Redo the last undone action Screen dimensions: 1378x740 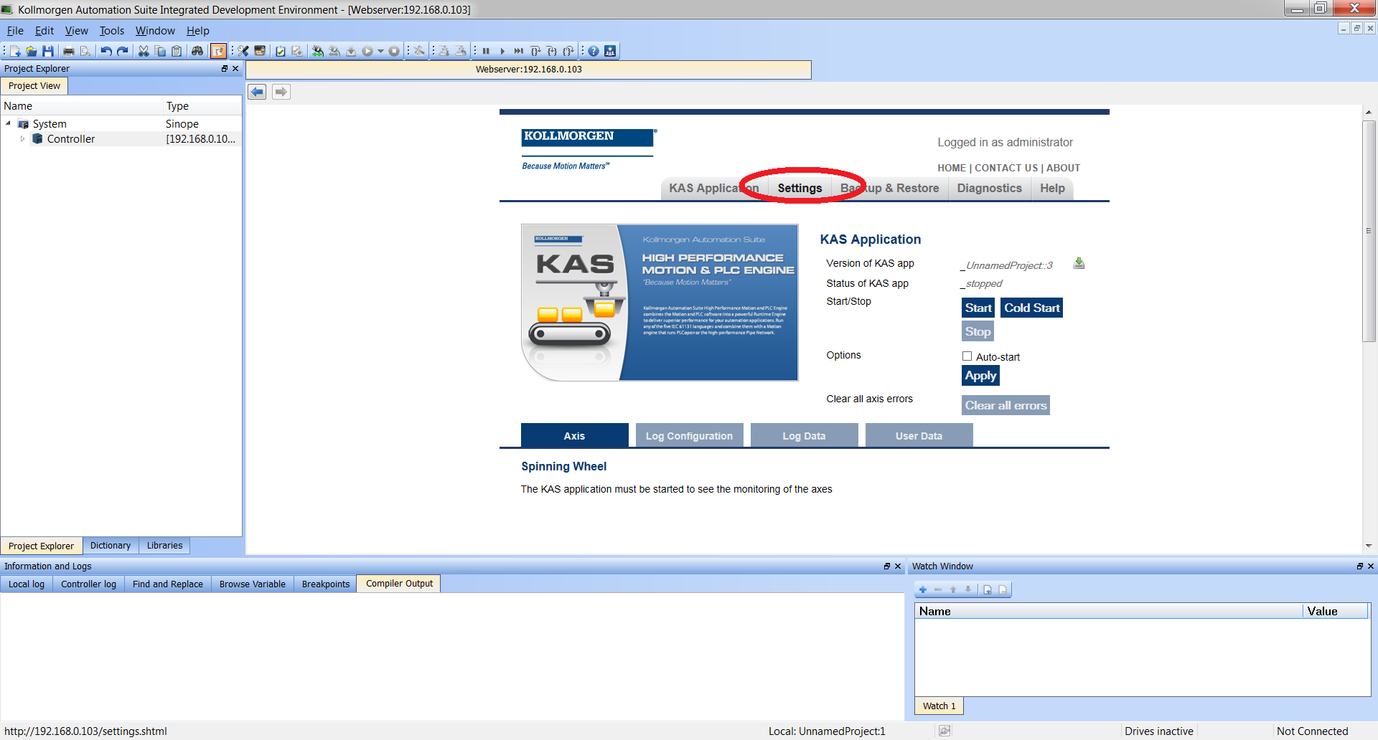point(123,51)
